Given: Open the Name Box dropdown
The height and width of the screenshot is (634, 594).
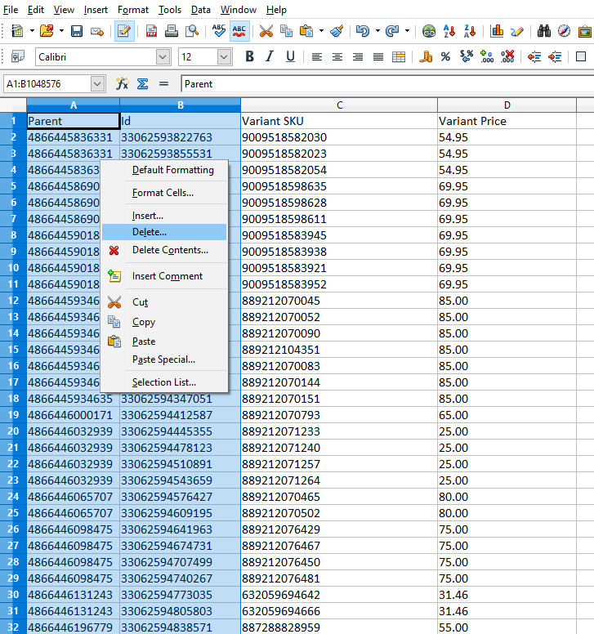Looking at the screenshot, I should click(x=97, y=84).
